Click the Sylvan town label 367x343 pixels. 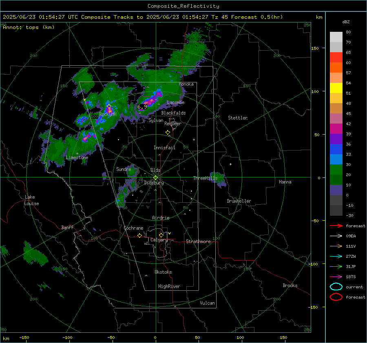156,120
